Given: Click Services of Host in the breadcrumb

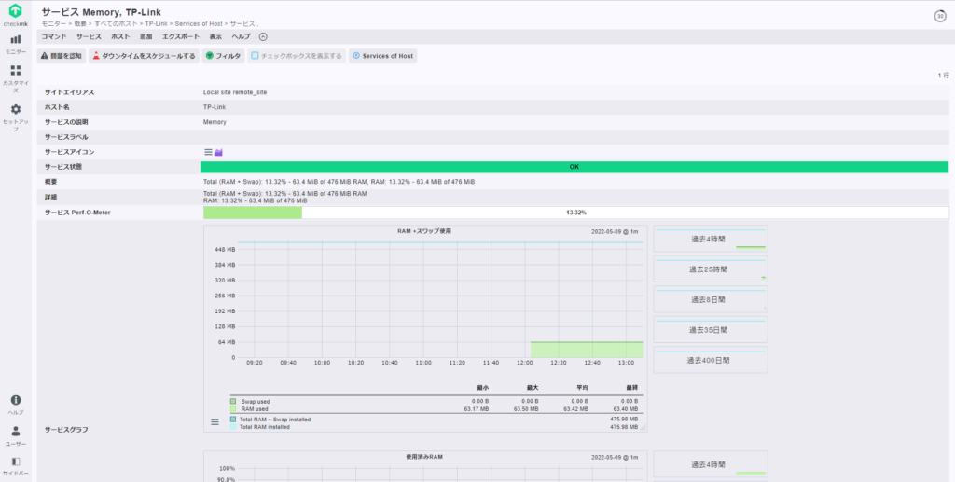Looking at the screenshot, I should 199,23.
